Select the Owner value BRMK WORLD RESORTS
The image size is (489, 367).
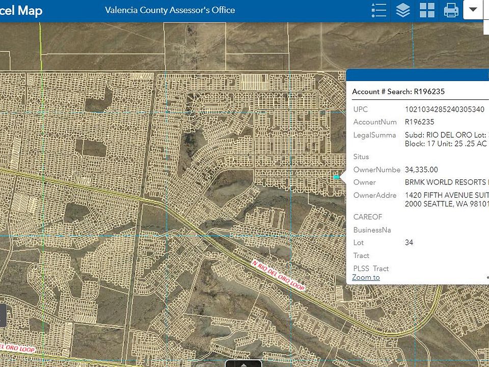(x=446, y=182)
